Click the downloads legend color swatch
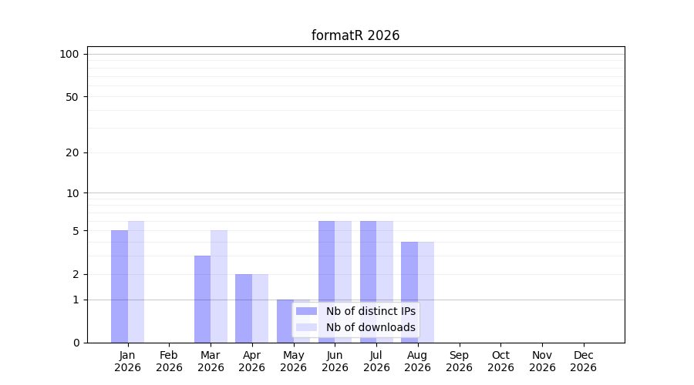The image size is (694, 385). click(306, 327)
